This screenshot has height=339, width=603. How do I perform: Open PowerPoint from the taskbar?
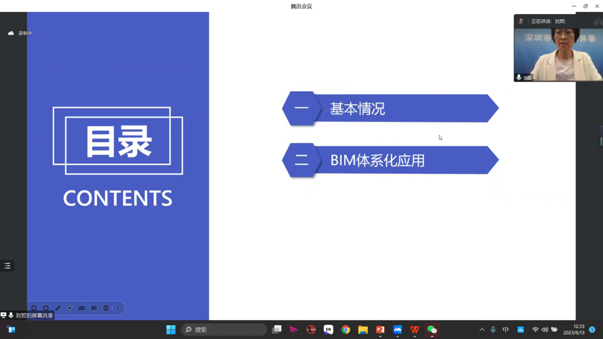click(x=380, y=329)
